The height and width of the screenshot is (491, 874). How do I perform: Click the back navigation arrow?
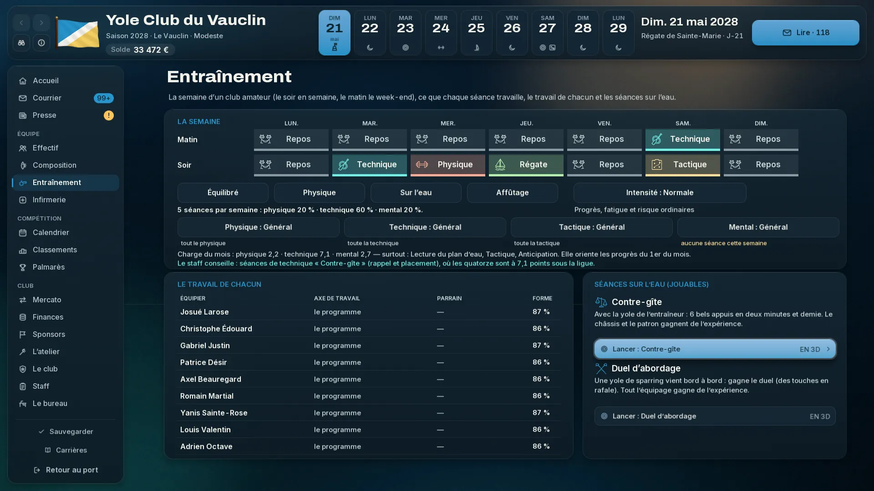click(21, 23)
